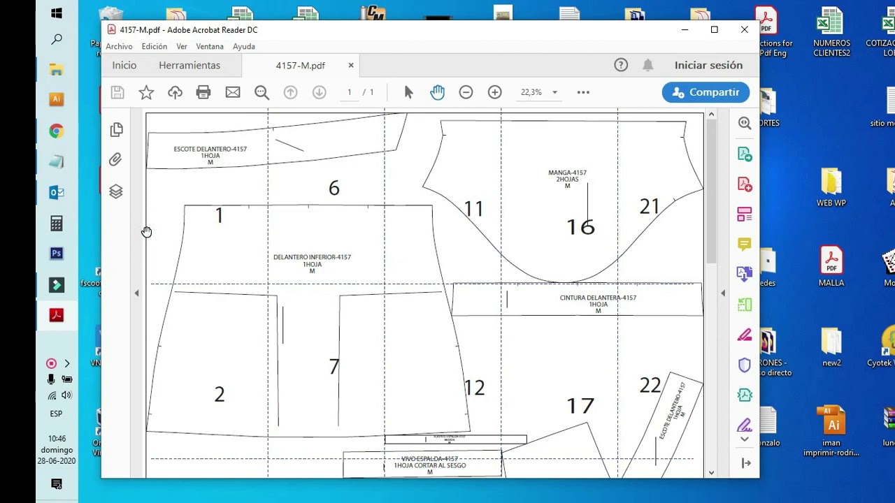The height and width of the screenshot is (503, 895).
Task: Open Outlook from taskbar
Action: [57, 192]
